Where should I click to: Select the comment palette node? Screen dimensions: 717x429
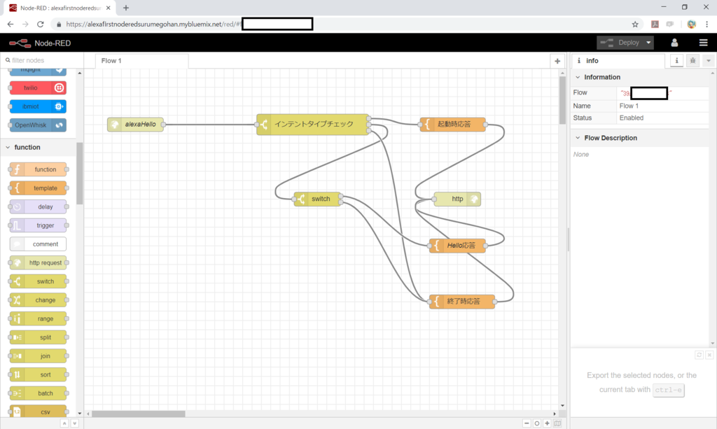pyautogui.click(x=38, y=244)
